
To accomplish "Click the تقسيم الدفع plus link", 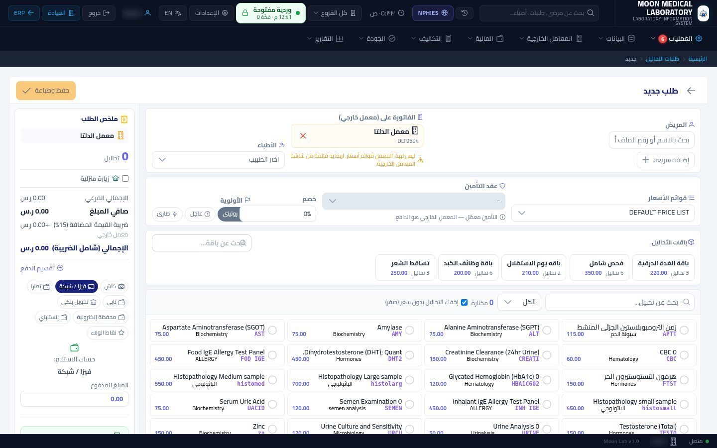I will pos(42,268).
